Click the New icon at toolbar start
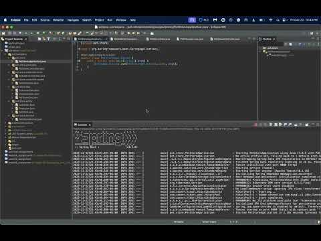The width and height of the screenshot is (321, 241). [3, 33]
